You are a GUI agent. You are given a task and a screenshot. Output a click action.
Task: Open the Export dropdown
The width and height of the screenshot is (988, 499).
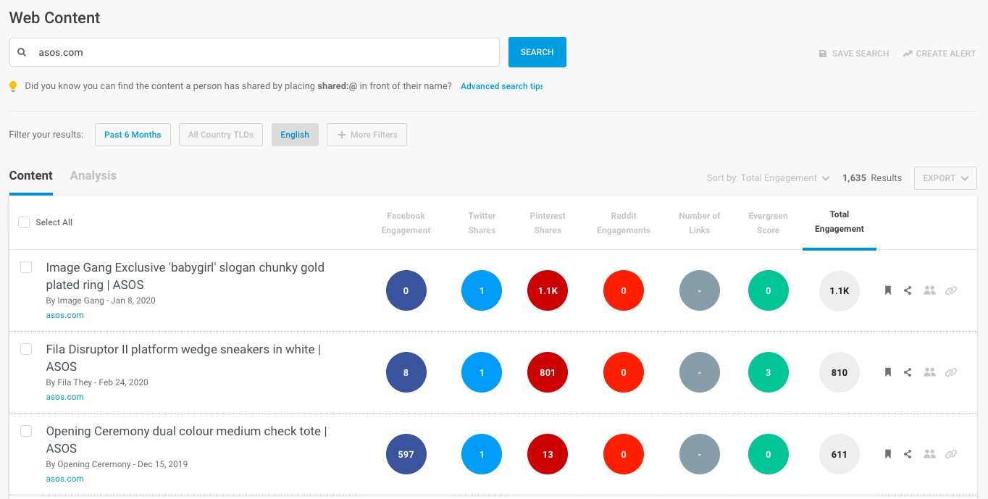tap(945, 178)
